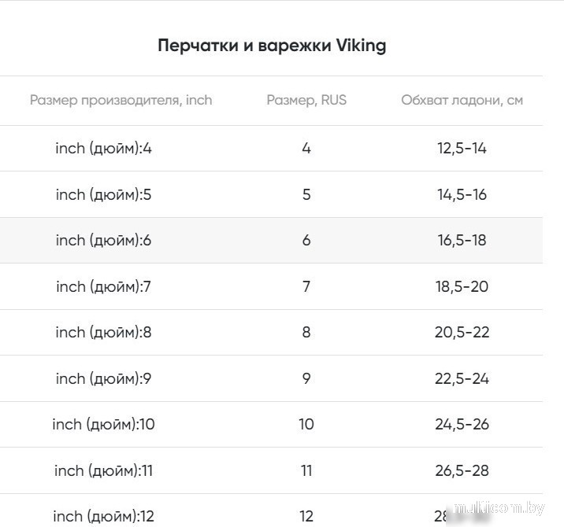The width and height of the screenshot is (564, 527).
Task: Click the 'inch (дюйм):5' row cell
Action: [x=104, y=194]
